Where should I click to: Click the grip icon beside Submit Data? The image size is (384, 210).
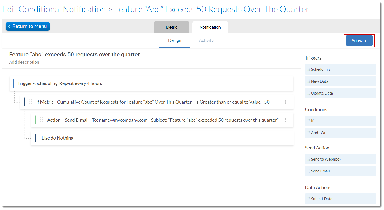(x=309, y=199)
